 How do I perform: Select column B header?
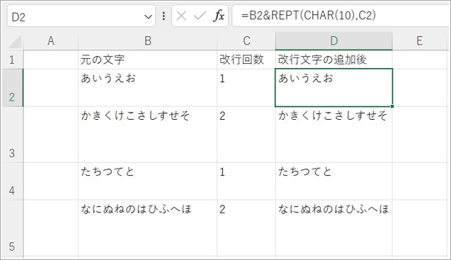147,41
